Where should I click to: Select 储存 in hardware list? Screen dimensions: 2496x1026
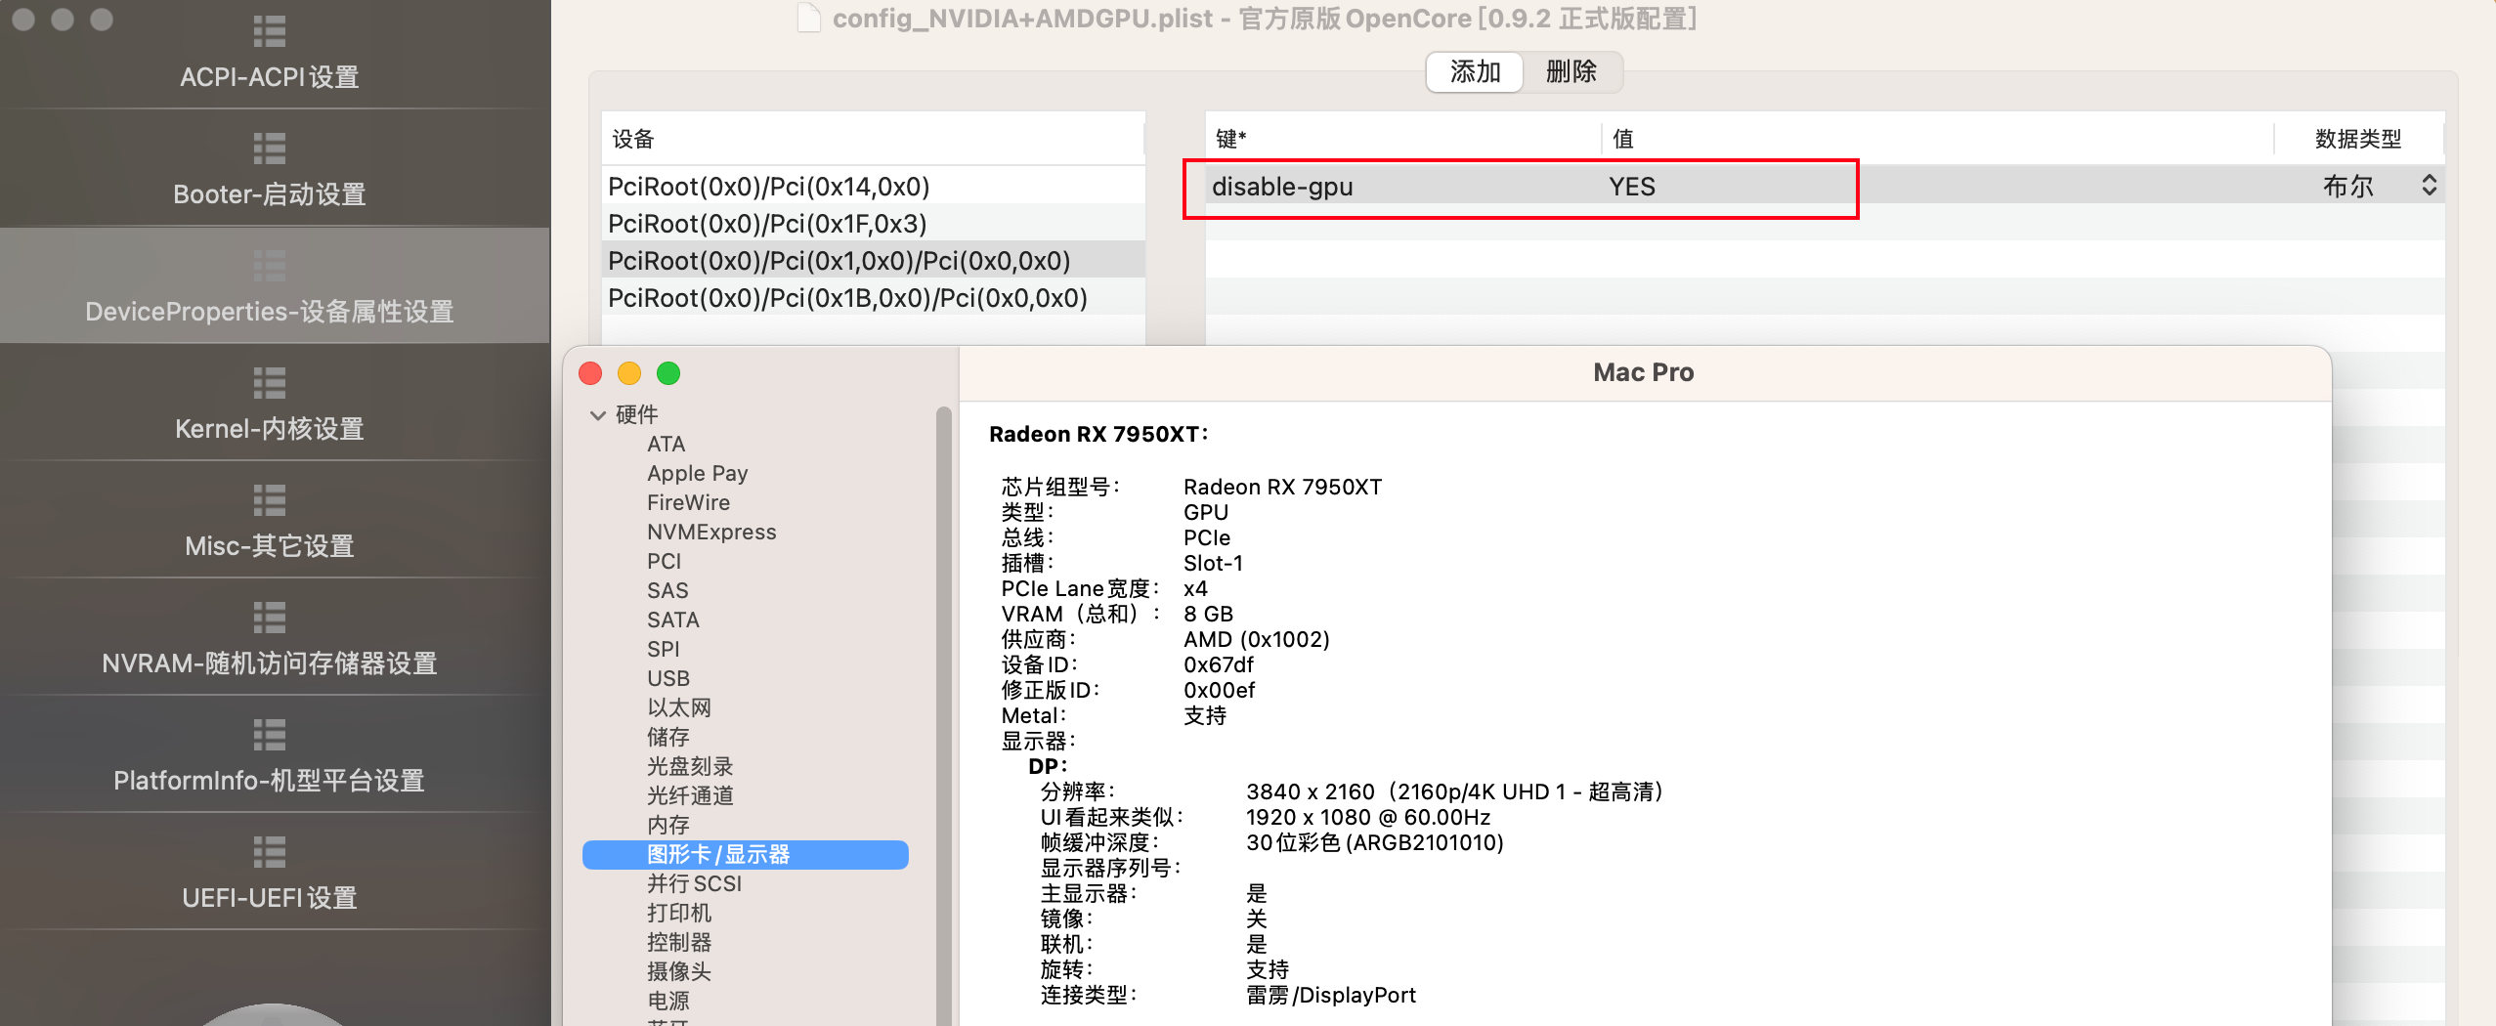[x=667, y=737]
